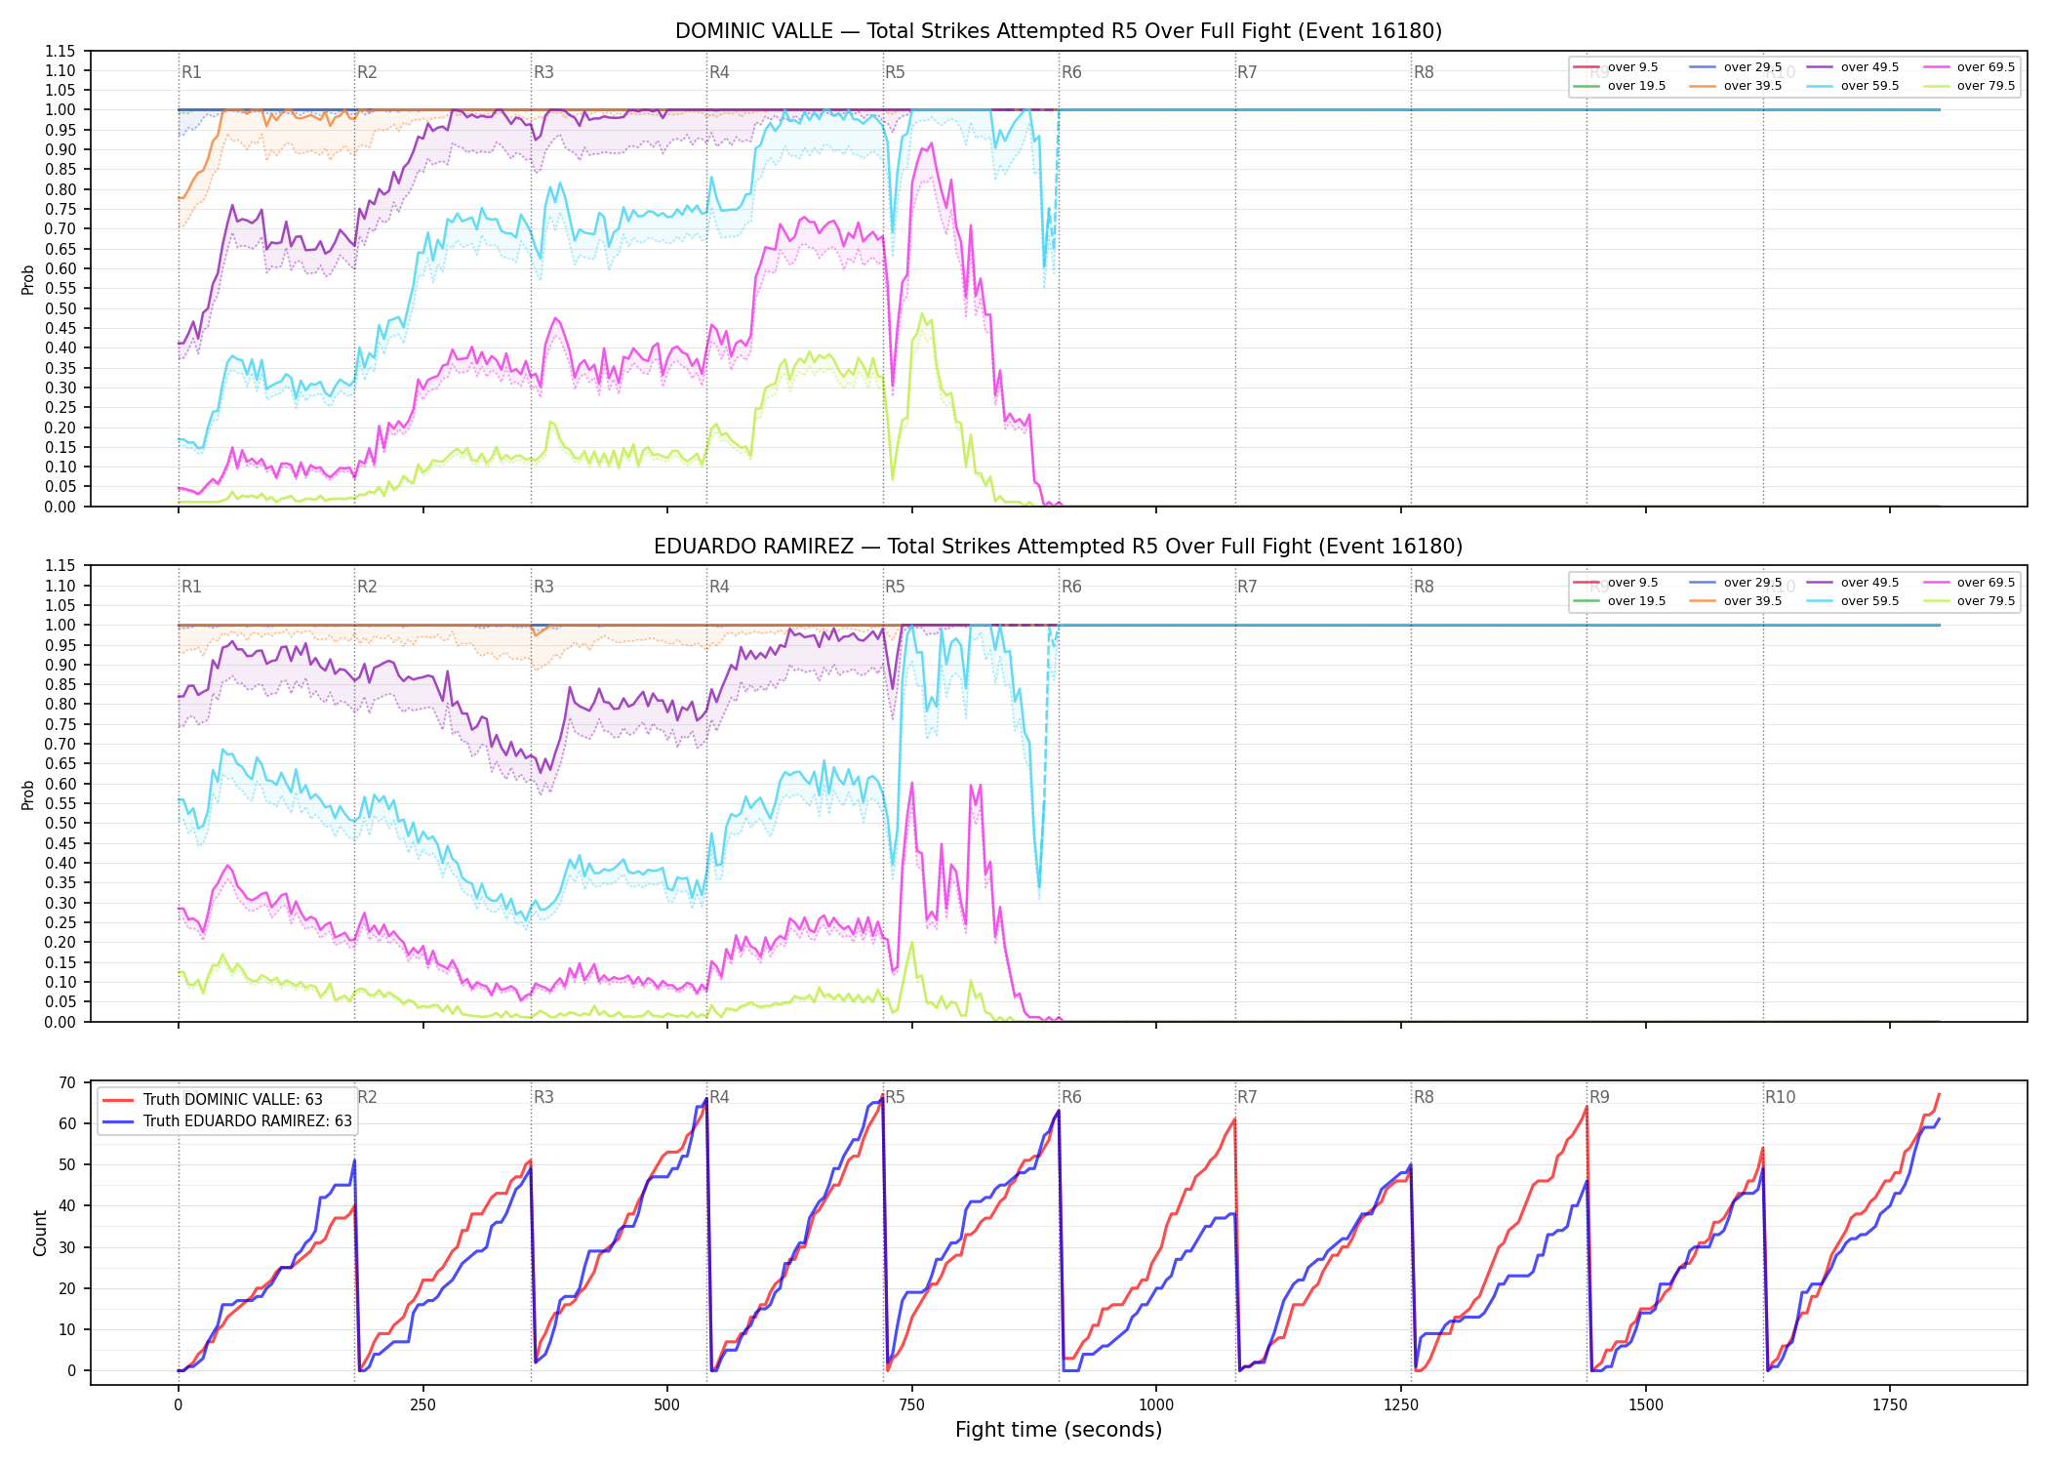Image resolution: width=2049 pixels, height=1464 pixels.
Task: Click 'over 29.5' legend entry in middle chart
Action: click(x=1736, y=583)
